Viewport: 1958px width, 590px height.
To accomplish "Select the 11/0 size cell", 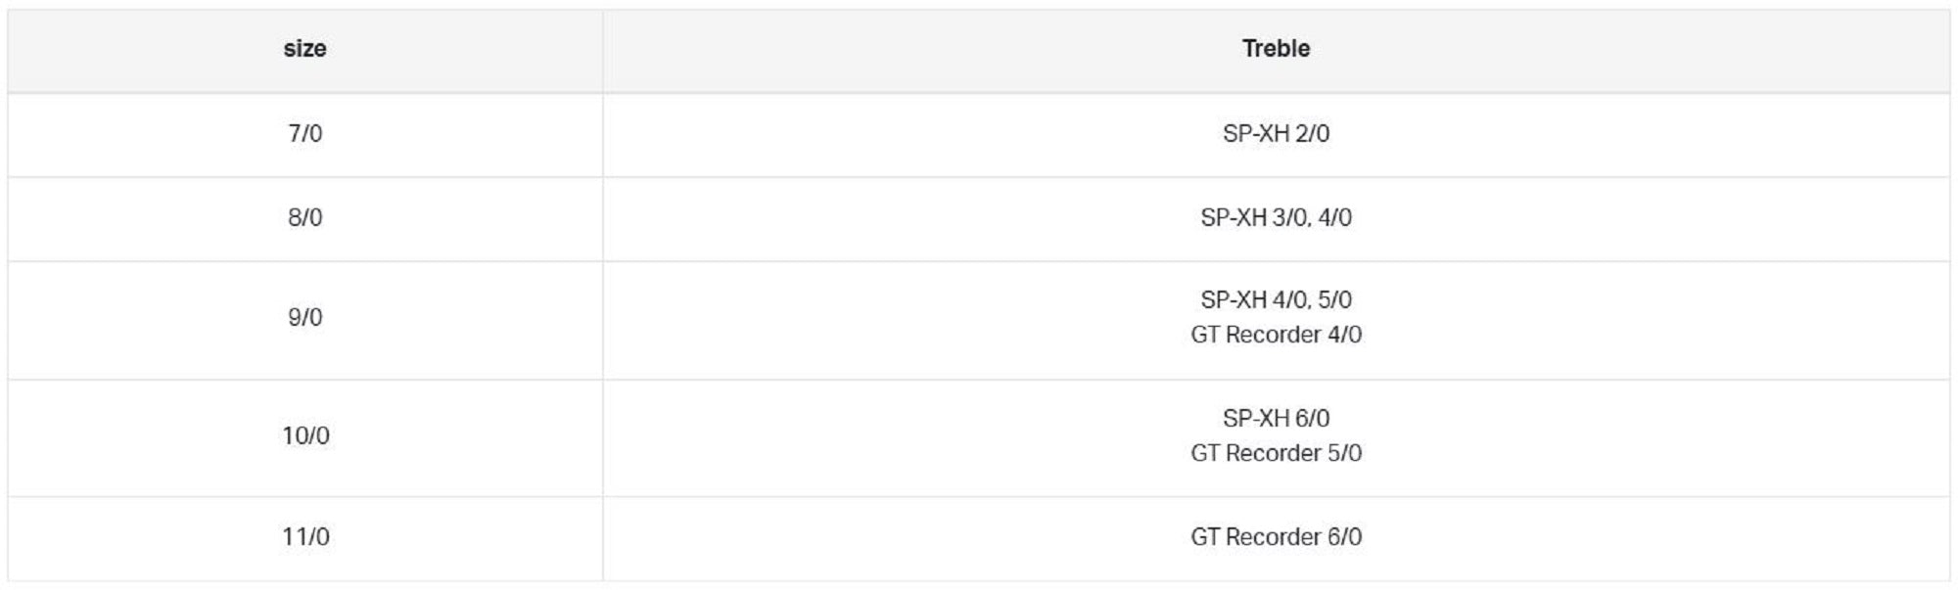I will pyautogui.click(x=305, y=537).
